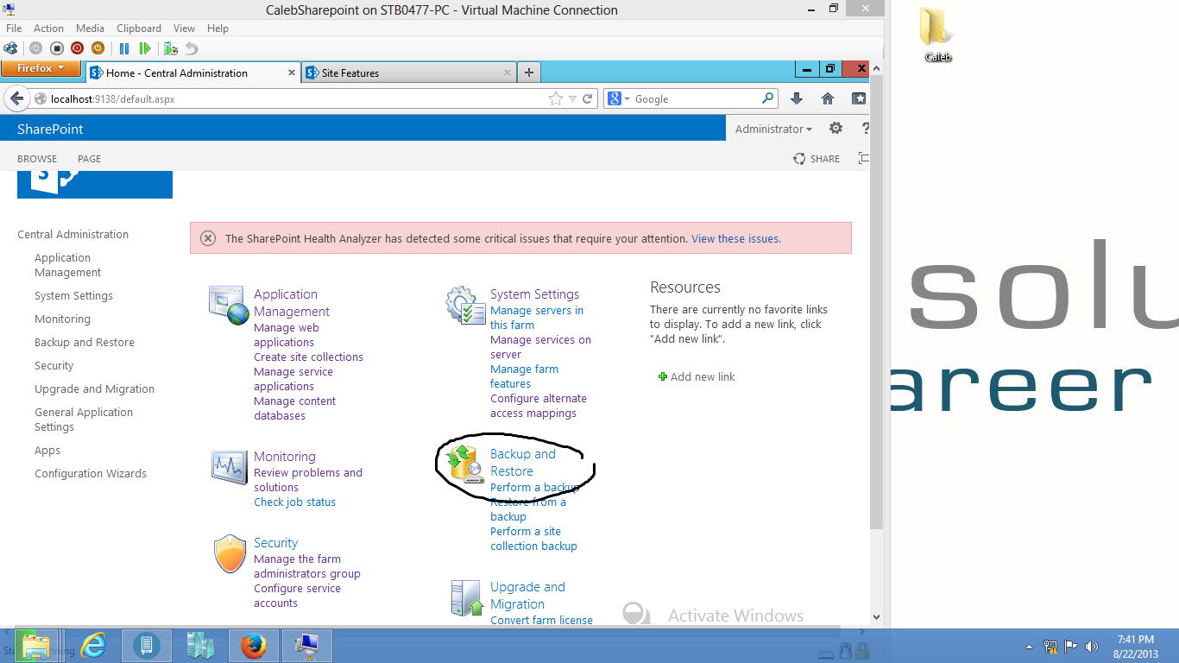Image resolution: width=1179 pixels, height=663 pixels.
Task: Close the Home - Central Administration tab
Action: (290, 73)
